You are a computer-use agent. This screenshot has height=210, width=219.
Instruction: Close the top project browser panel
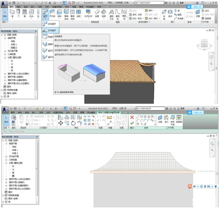coord(36,31)
